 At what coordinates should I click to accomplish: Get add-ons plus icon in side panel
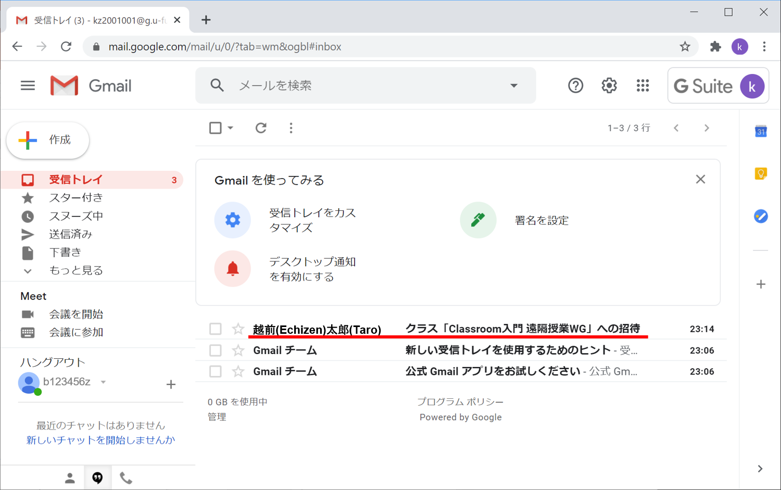tap(761, 284)
